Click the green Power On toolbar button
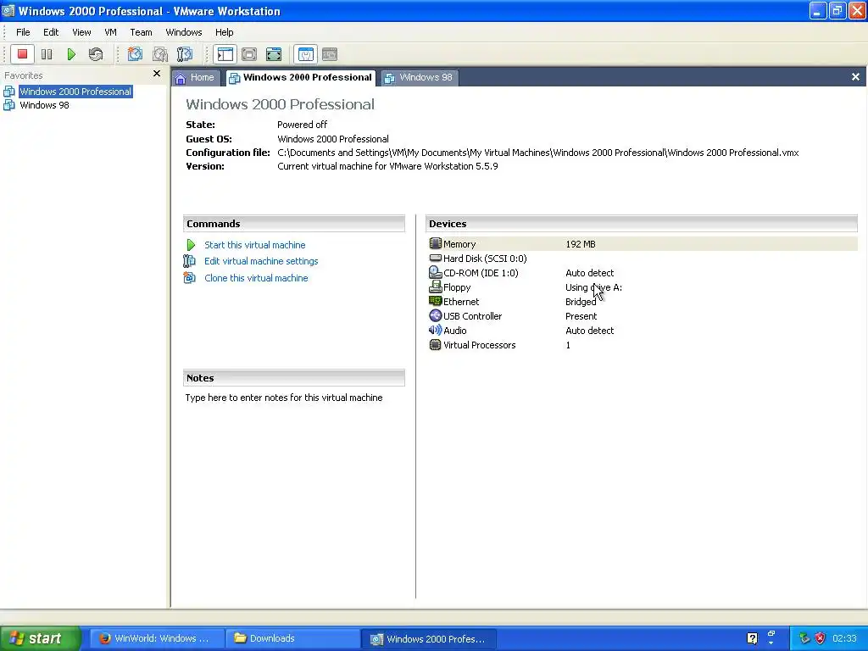Viewport: 868px width, 651px height. tap(71, 54)
